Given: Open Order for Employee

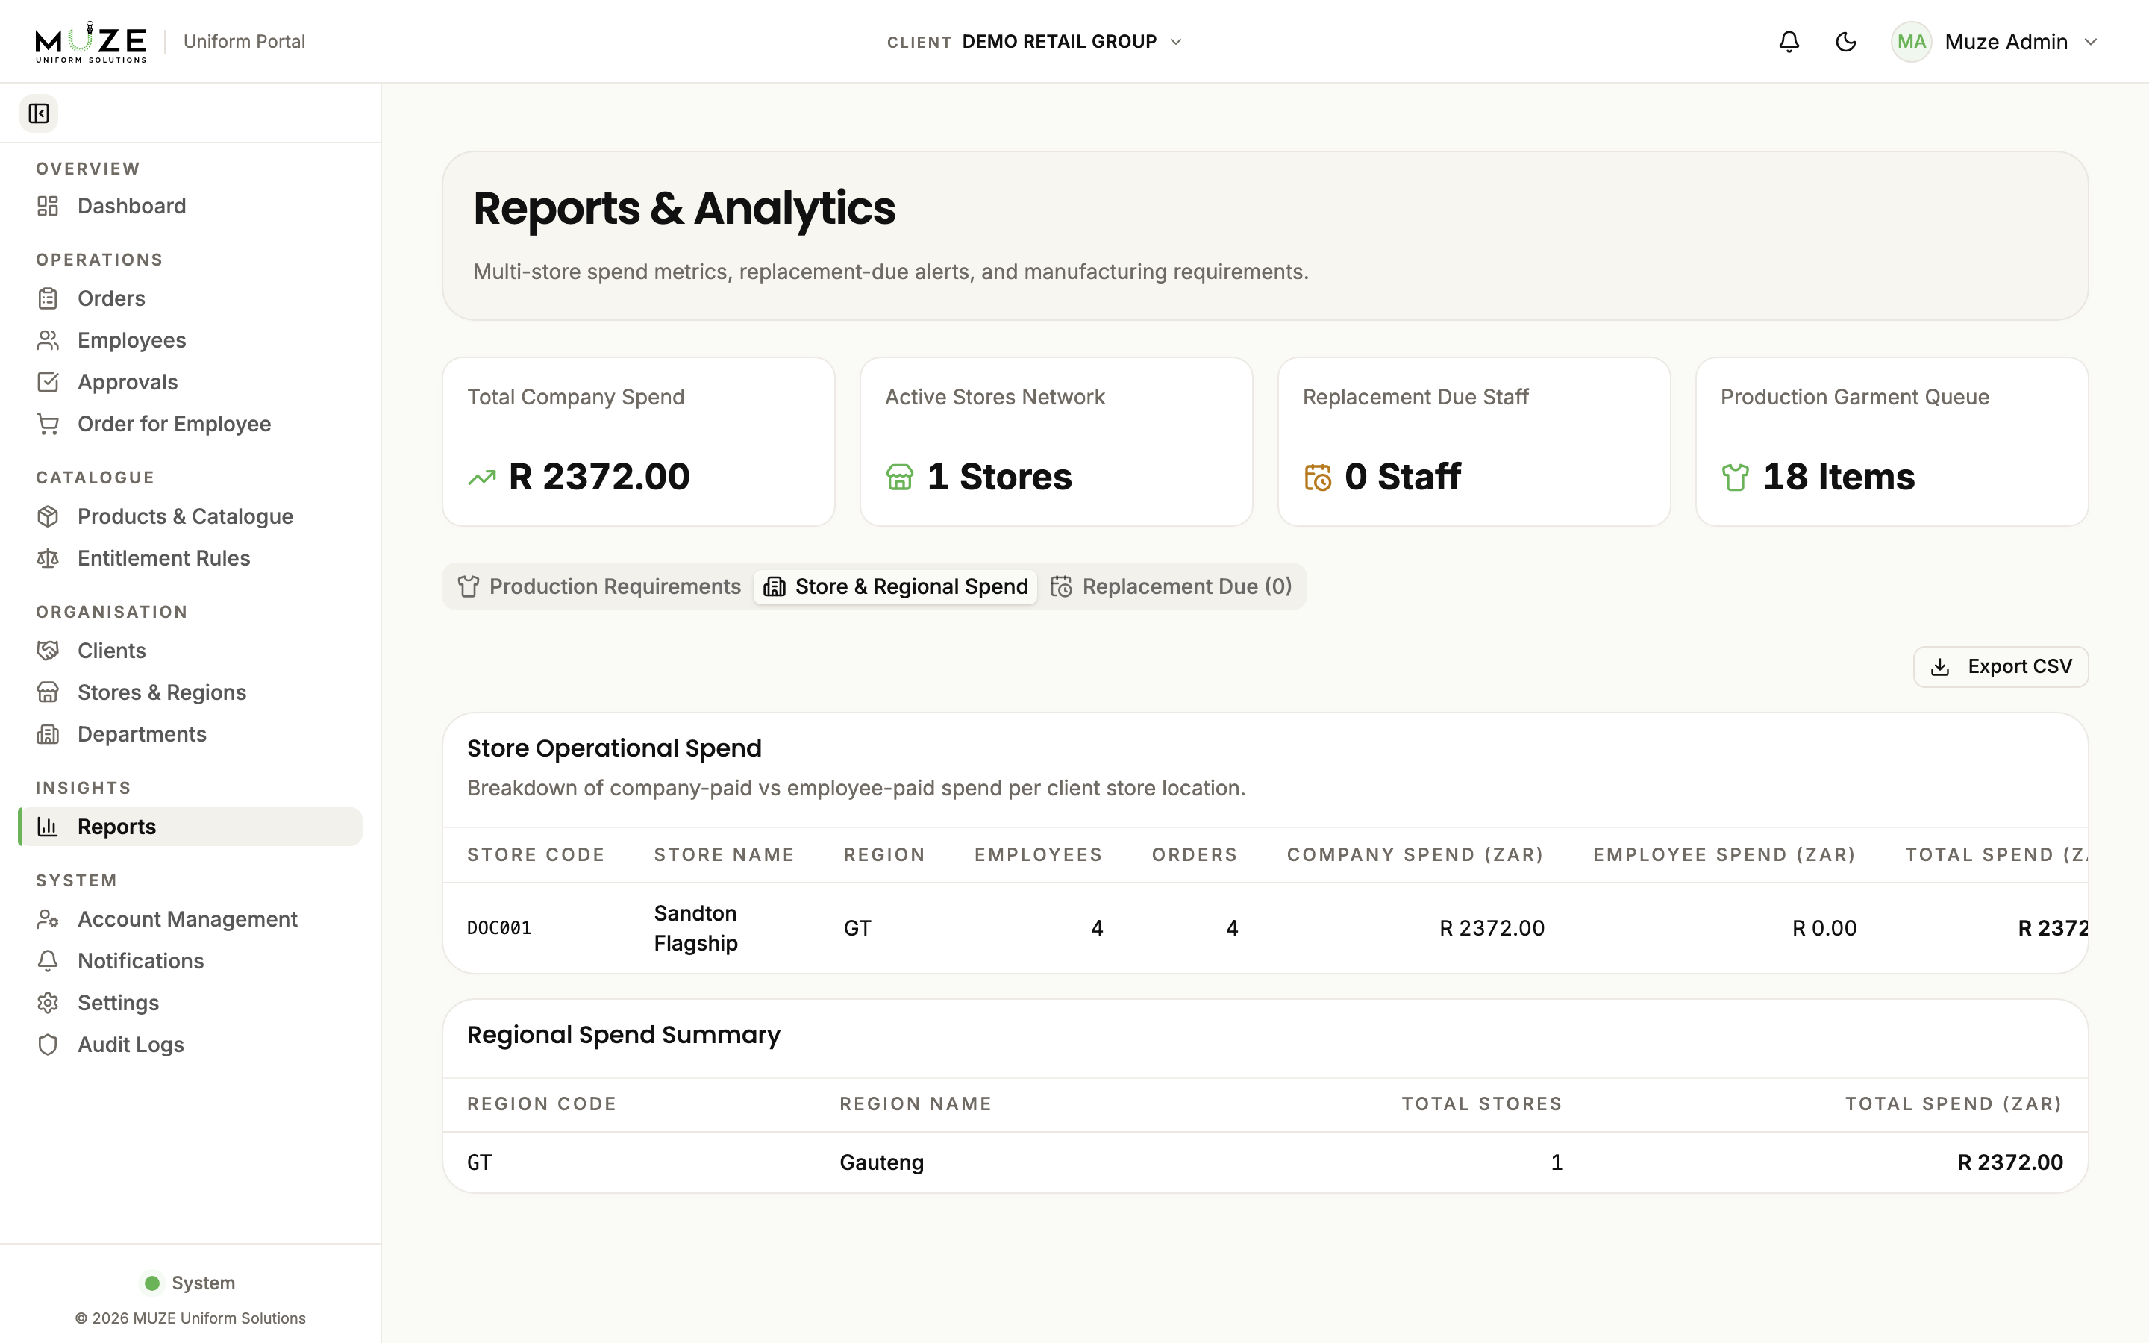Looking at the screenshot, I should pos(190,424).
